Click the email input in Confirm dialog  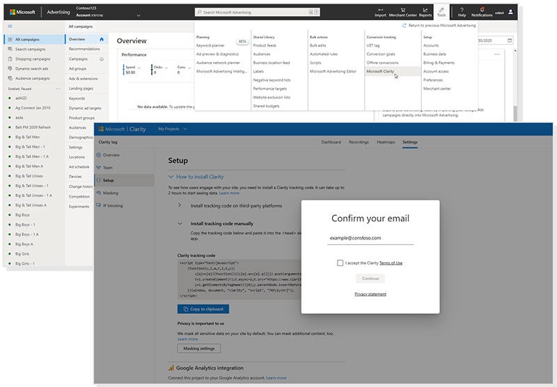tap(370, 238)
